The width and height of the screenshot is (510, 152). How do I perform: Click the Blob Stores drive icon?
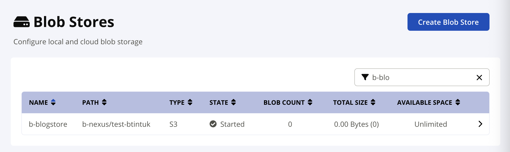(21, 22)
